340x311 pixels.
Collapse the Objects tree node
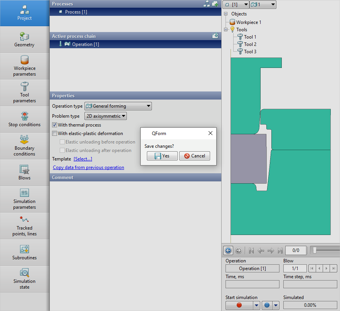(226, 14)
